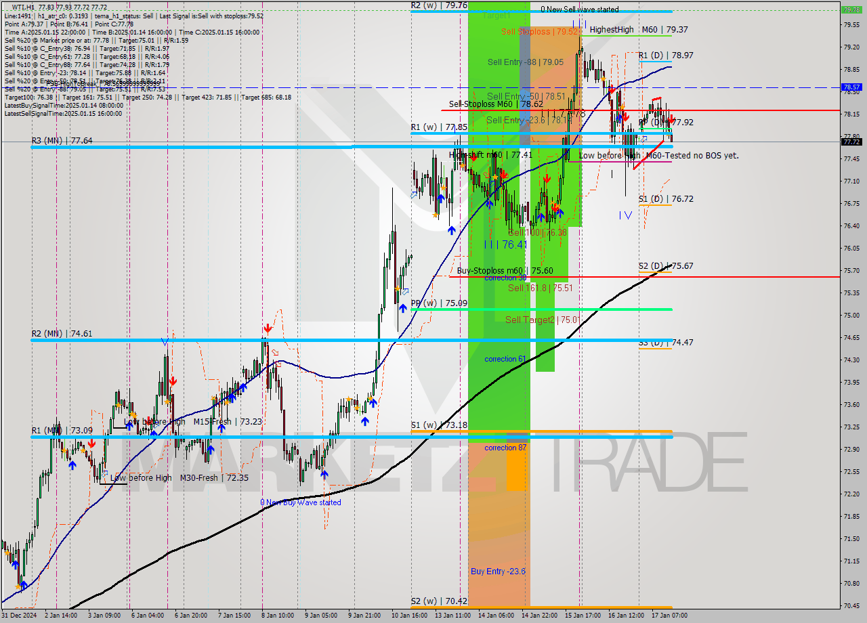Click the 'R2 (w) | 79.76' label
Image resolution: width=867 pixels, height=623 pixels.
pyautogui.click(x=439, y=5)
